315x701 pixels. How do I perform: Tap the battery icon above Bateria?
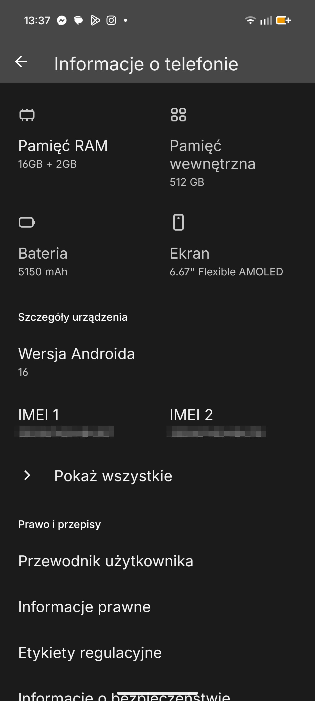[x=27, y=222]
